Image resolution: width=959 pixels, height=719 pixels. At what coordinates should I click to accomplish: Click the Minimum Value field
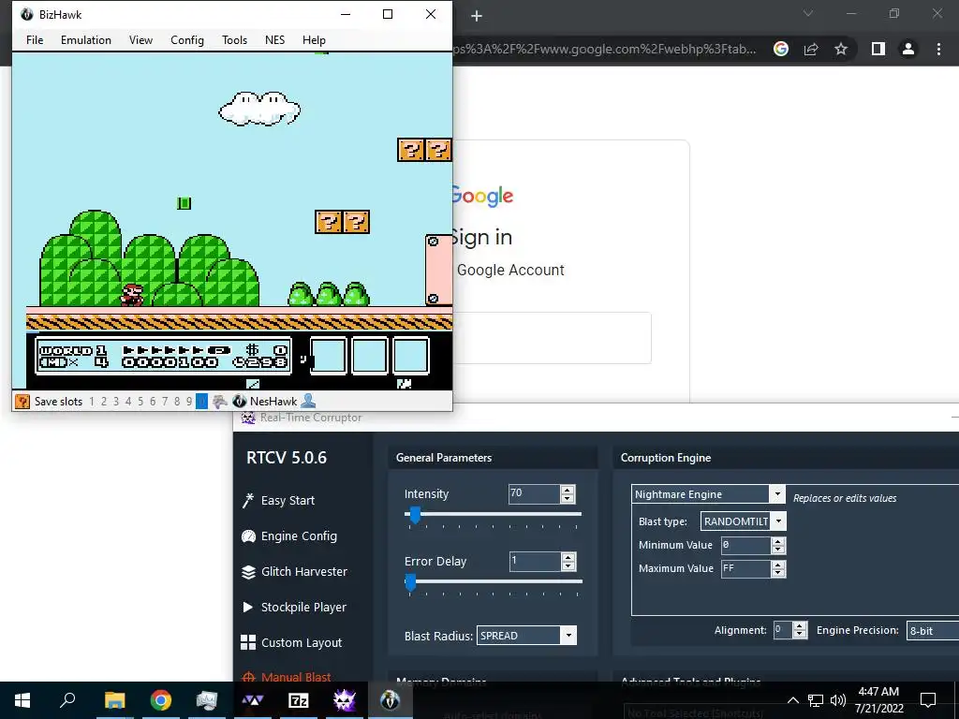[x=745, y=546]
